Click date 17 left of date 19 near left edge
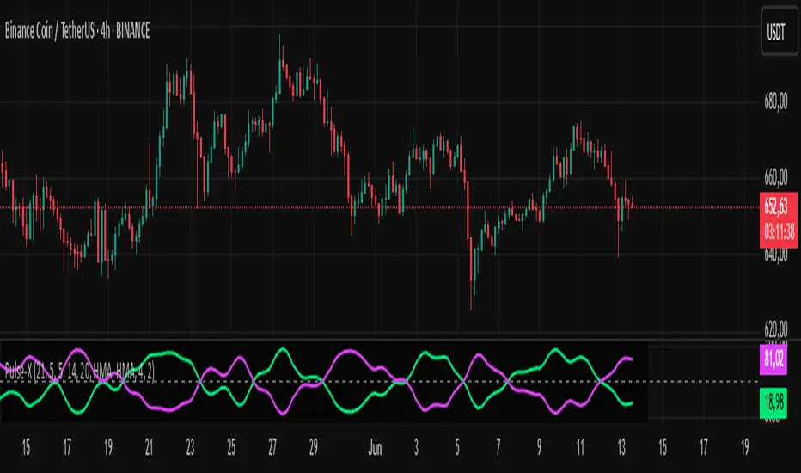 pyautogui.click(x=67, y=448)
